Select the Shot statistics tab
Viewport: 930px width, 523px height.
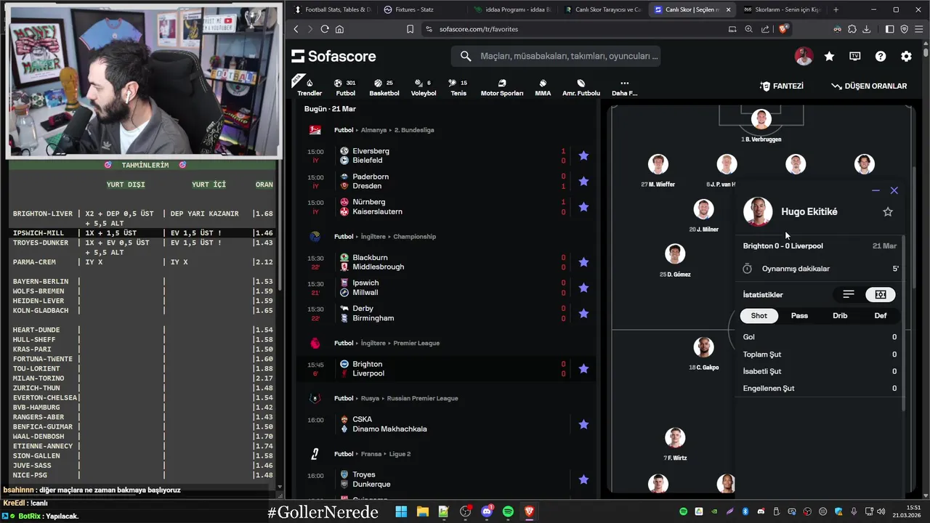[x=759, y=315]
